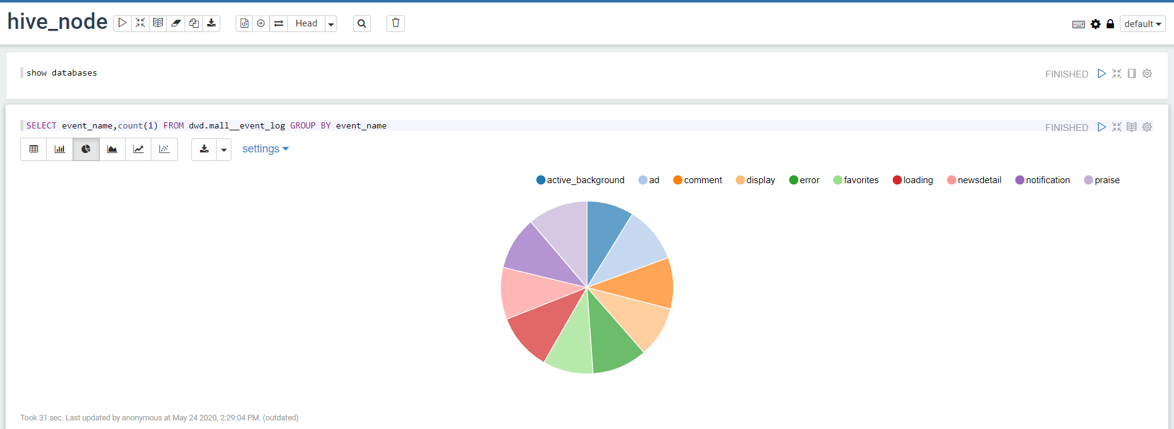Switch result to bar chart view
1174x429 pixels.
tap(60, 149)
